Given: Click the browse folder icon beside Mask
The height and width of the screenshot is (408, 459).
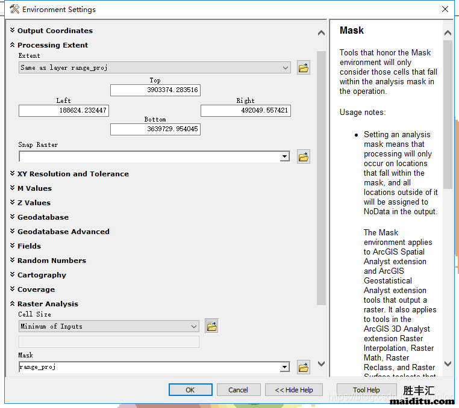Looking at the screenshot, I should pos(304,367).
